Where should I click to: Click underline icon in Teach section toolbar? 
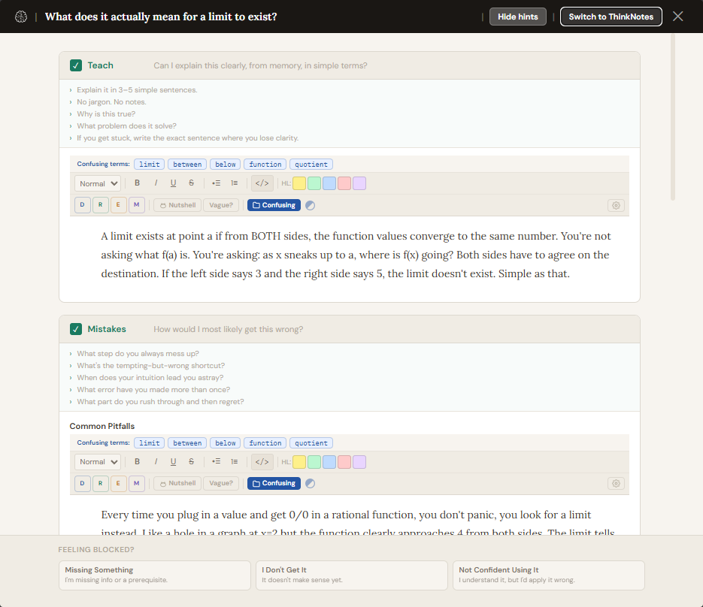coord(173,183)
